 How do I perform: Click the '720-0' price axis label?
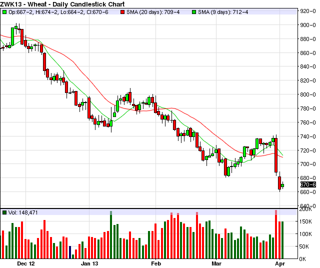point(308,150)
